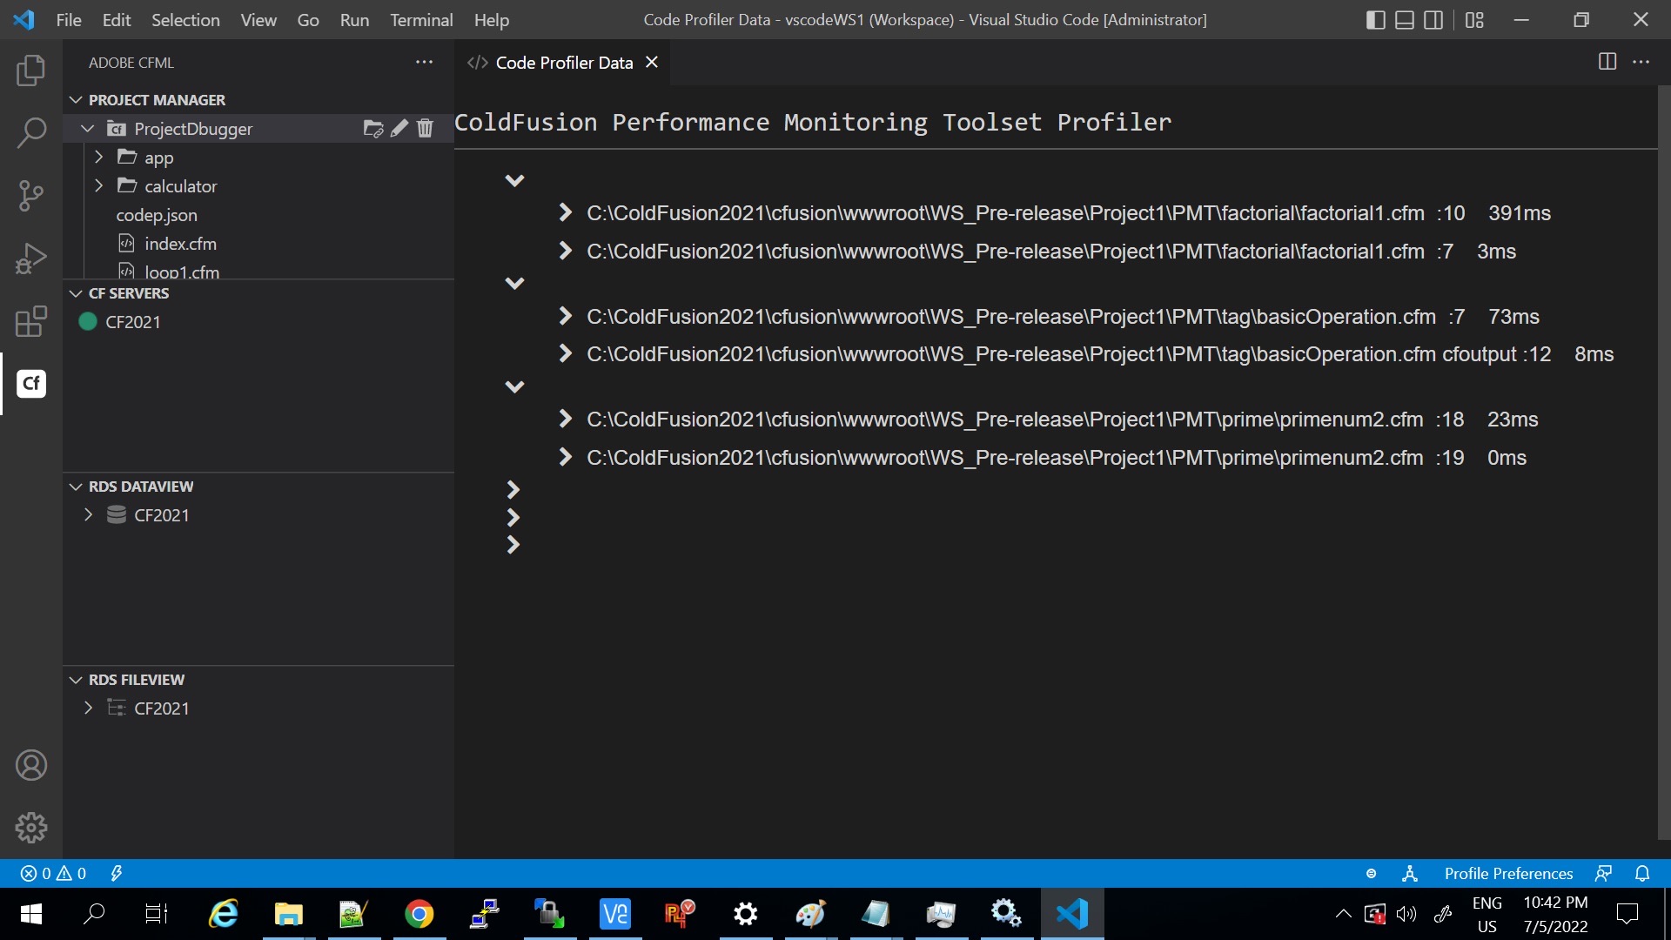Image resolution: width=1671 pixels, height=940 pixels.
Task: Click the Search icon in activity bar
Action: pos(31,132)
